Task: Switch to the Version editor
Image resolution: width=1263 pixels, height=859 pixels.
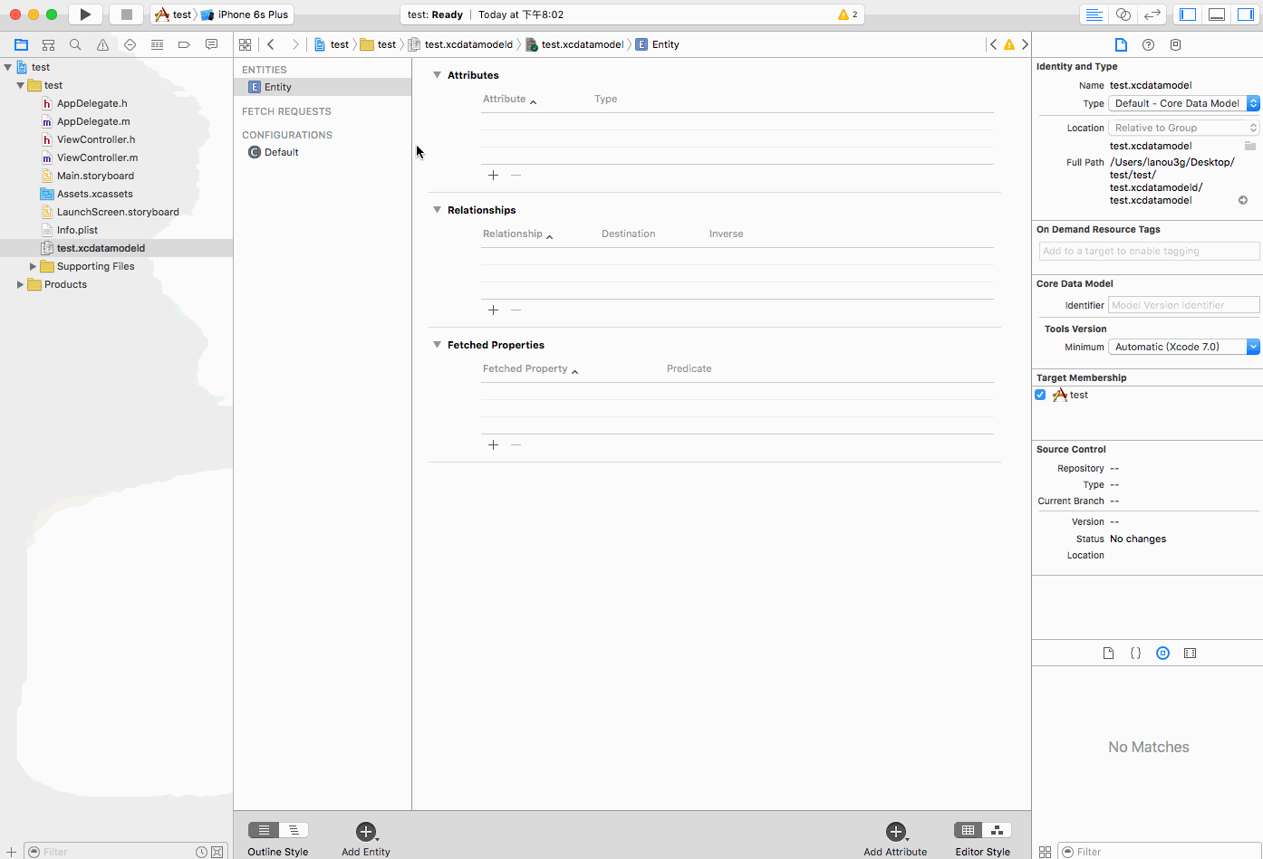Action: pos(1152,14)
